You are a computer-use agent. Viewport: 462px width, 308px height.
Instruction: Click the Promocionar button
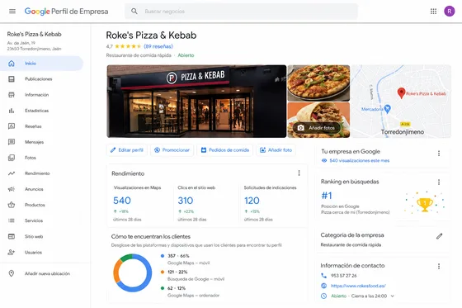pyautogui.click(x=172, y=149)
